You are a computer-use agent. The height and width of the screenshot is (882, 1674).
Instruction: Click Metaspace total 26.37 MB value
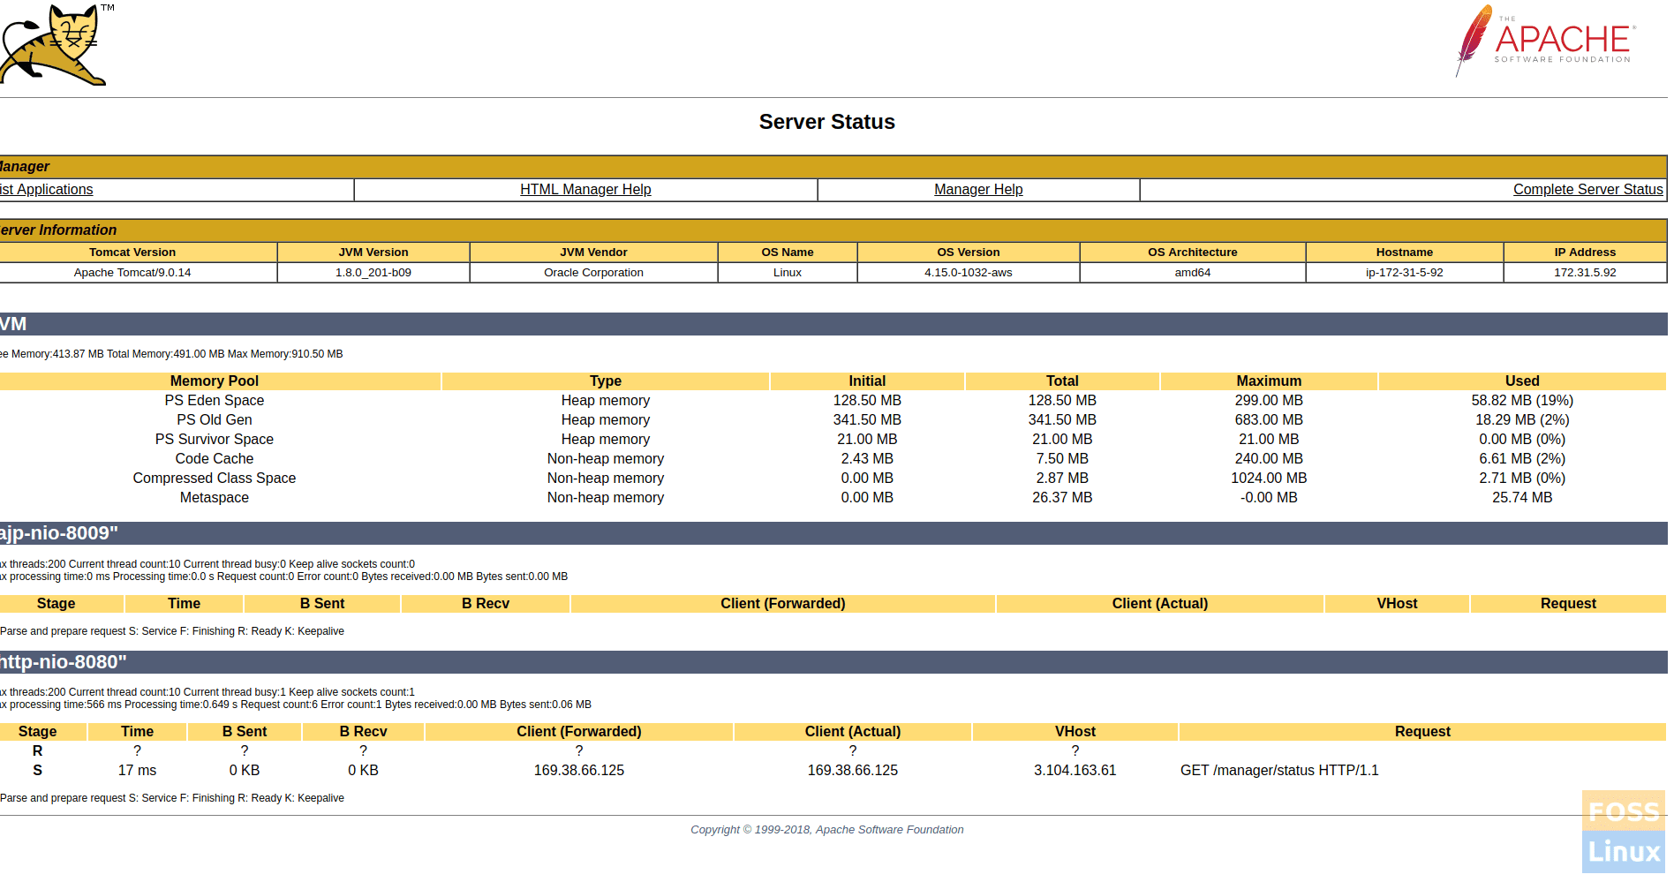pos(1062,498)
